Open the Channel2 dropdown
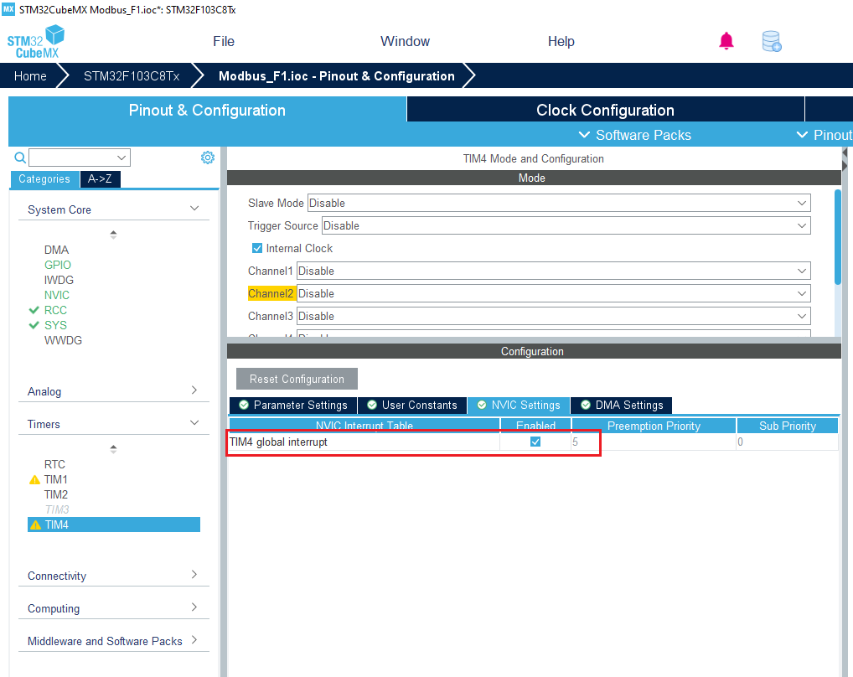853x677 pixels. [553, 293]
